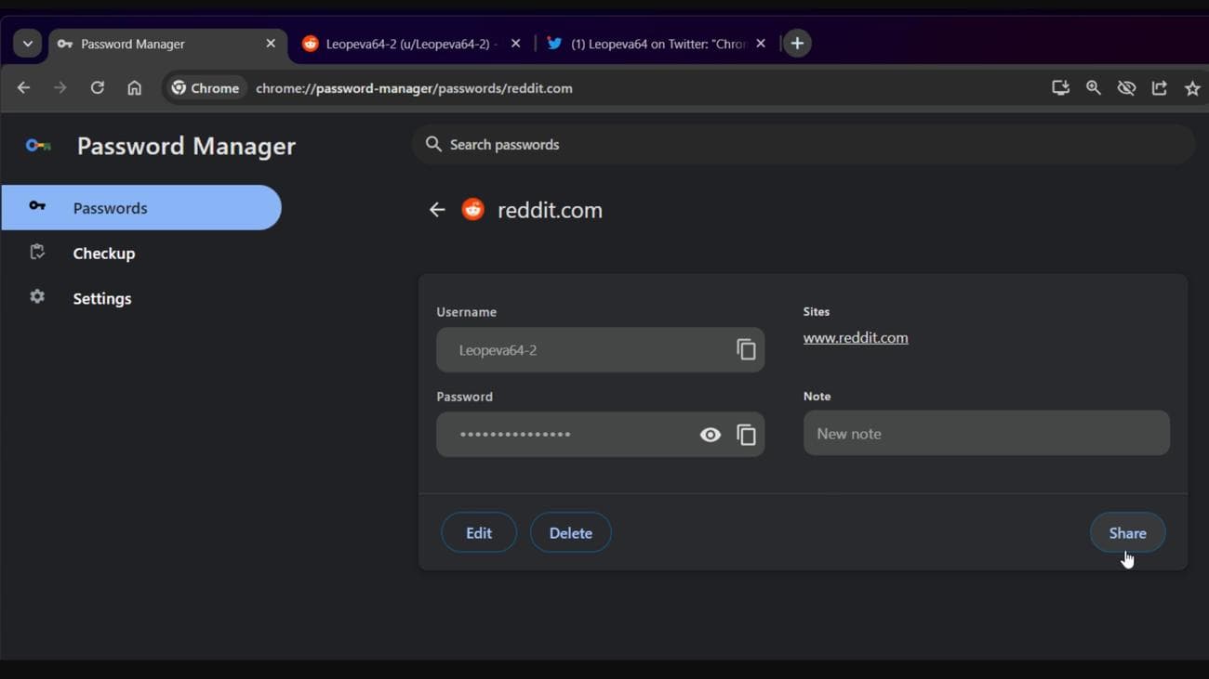The image size is (1209, 679).
Task: Share the reddit.com password entry
Action: [1127, 532]
